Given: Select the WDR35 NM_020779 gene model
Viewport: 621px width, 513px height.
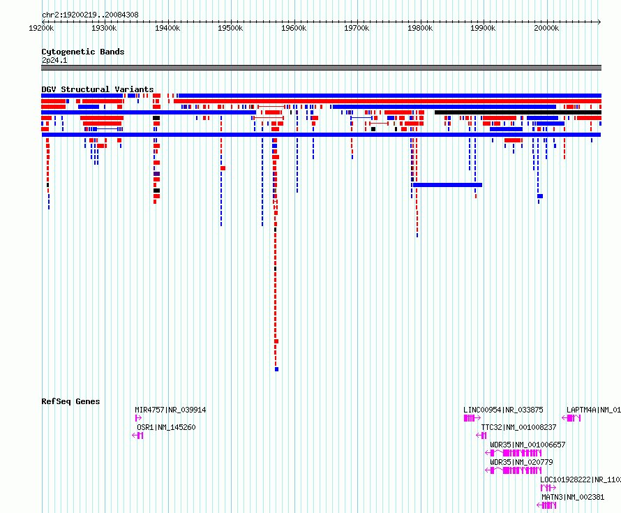Looking at the screenshot, I should pyautogui.click(x=514, y=470).
